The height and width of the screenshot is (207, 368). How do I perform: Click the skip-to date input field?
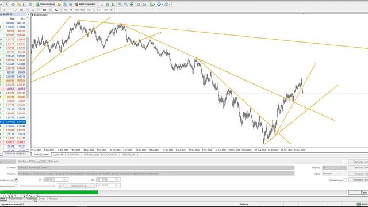coord(108,186)
